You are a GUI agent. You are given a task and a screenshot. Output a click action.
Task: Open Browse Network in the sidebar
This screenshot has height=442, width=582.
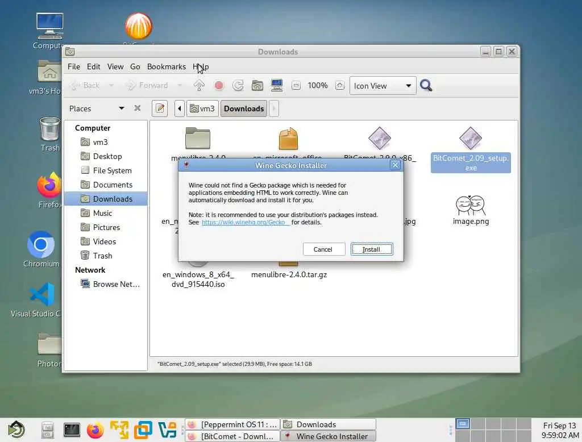(x=116, y=284)
